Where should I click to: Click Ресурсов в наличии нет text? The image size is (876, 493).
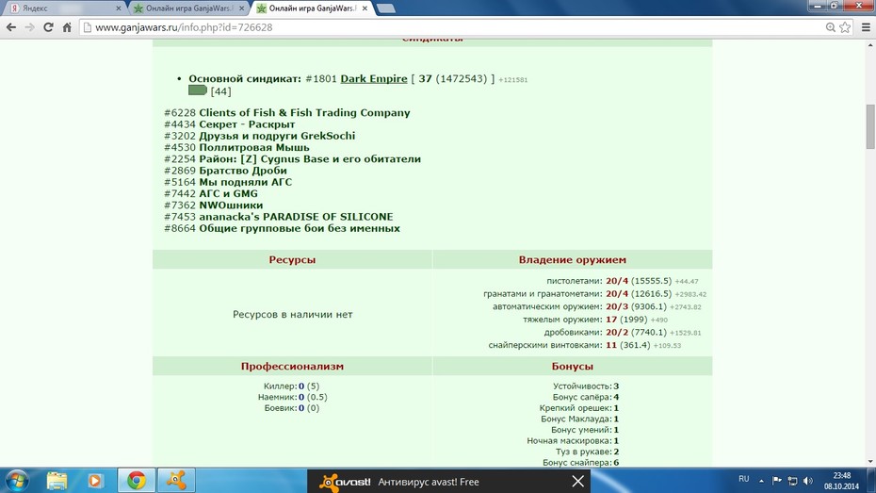click(x=293, y=315)
